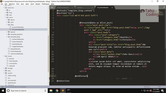
Task: Expand the sass folder
Action: pyautogui.click(x=5, y=15)
